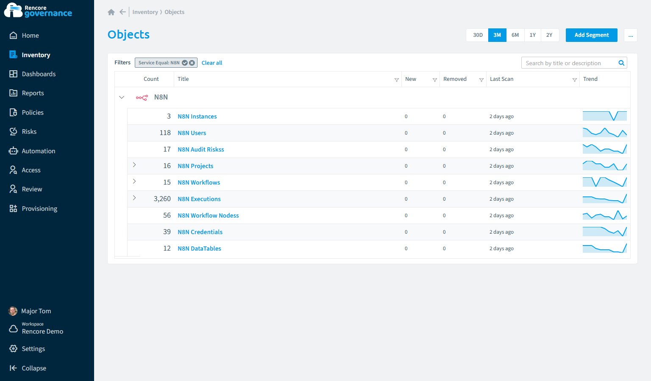Image resolution: width=651 pixels, height=381 pixels.
Task: Click the N8N Instances trend sparkline
Action: [x=605, y=116]
